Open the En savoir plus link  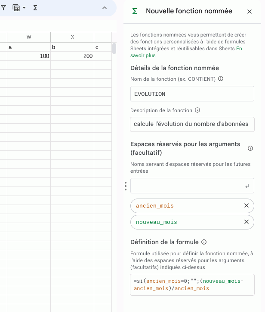pos(144,55)
